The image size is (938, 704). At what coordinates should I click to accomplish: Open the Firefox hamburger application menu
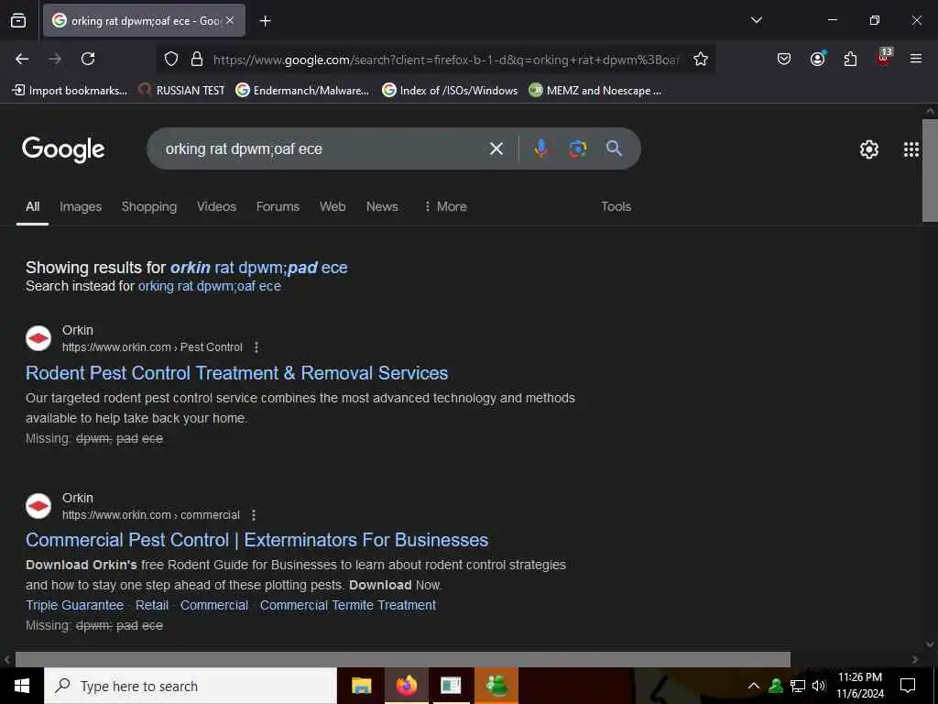[916, 59]
